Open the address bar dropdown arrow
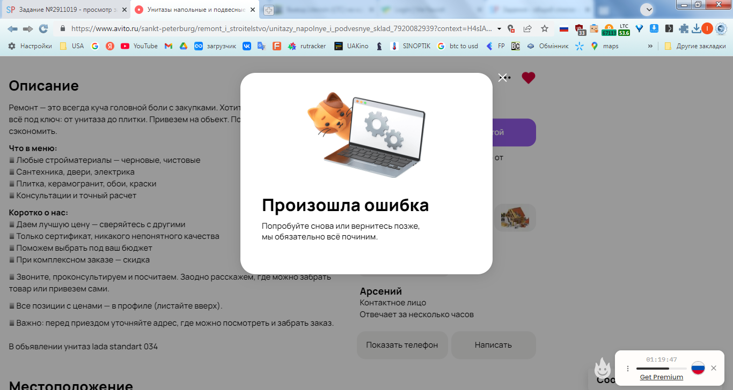Viewport: 733px width, 390px height. [x=500, y=29]
